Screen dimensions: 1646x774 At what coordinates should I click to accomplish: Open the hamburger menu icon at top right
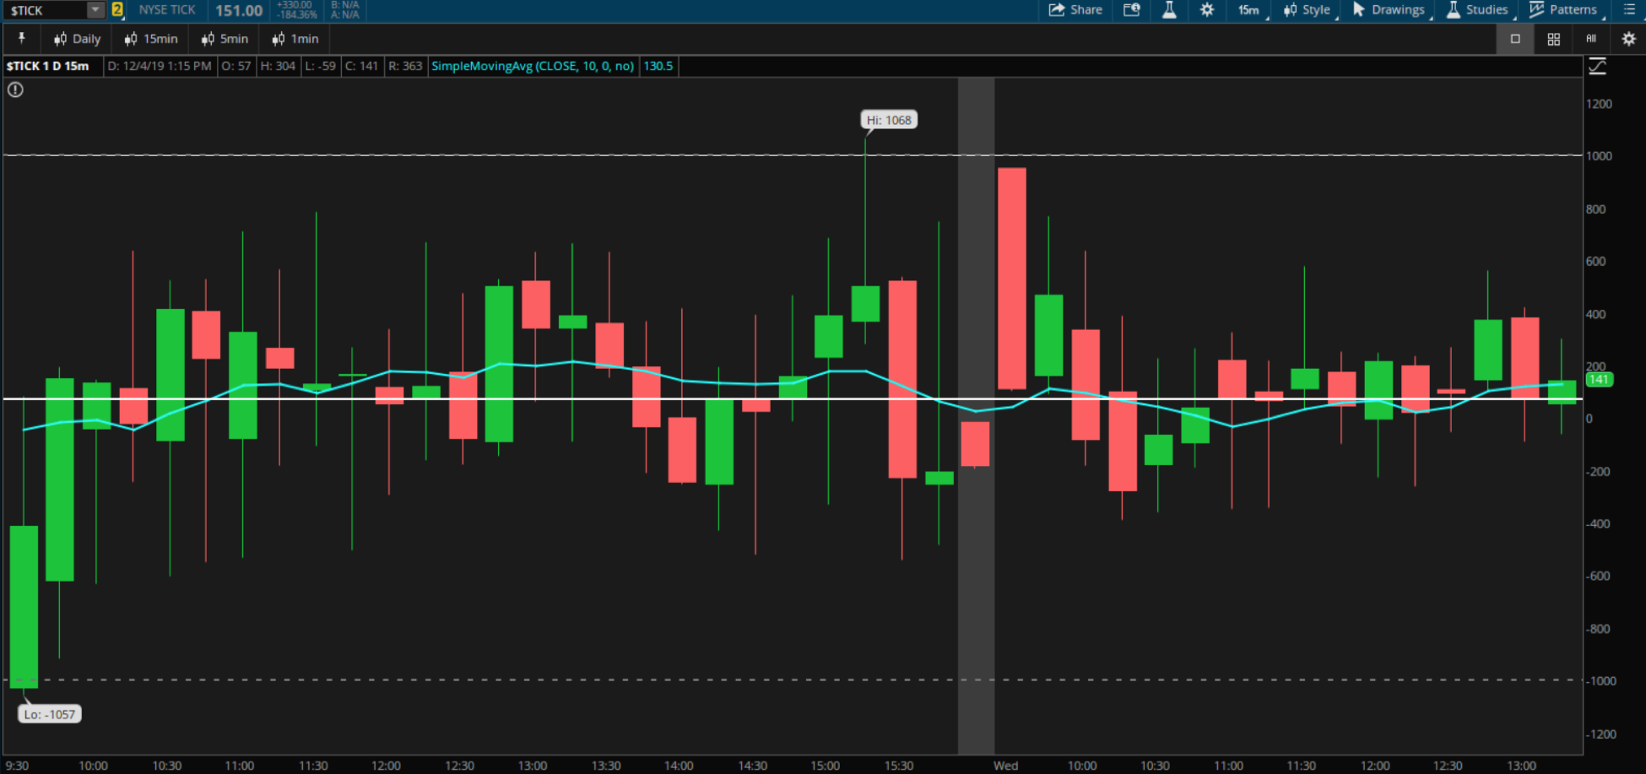click(x=1631, y=9)
